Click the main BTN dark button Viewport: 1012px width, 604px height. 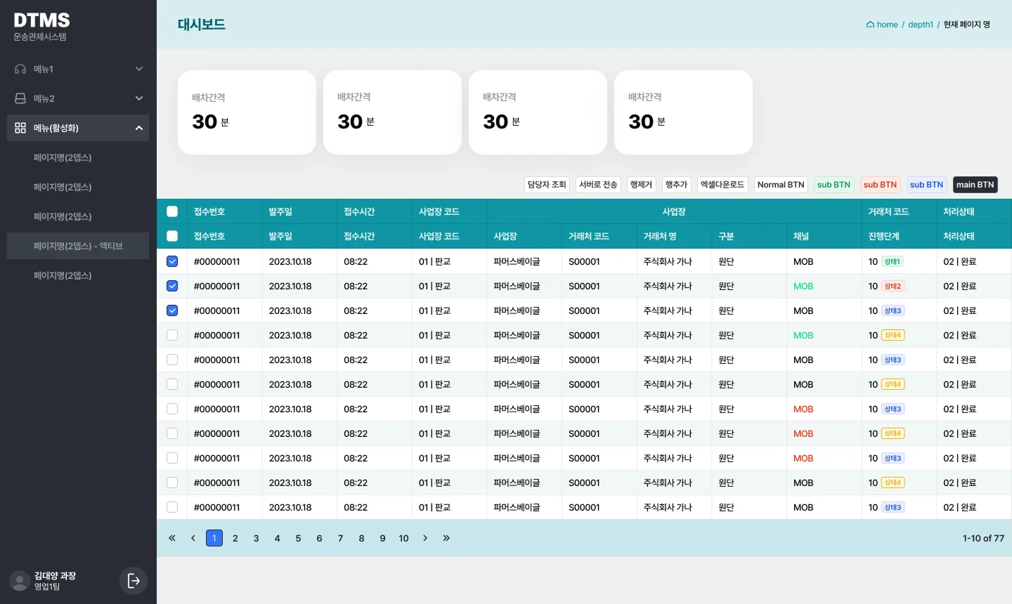[x=975, y=185]
